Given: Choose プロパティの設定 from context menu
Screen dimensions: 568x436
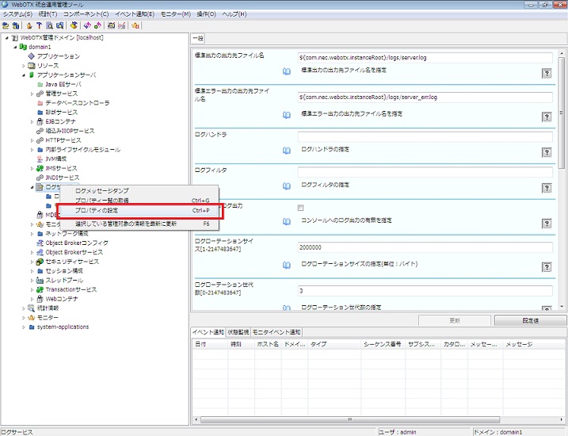Looking at the screenshot, I should [x=139, y=211].
